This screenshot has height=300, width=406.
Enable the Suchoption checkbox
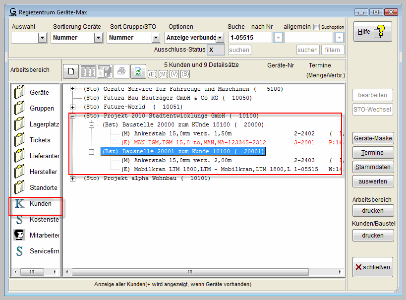pyautogui.click(x=316, y=27)
